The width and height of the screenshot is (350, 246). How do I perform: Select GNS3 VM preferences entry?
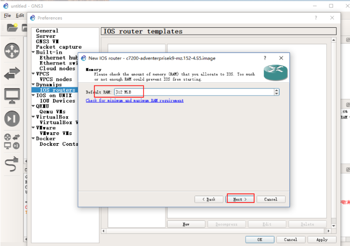click(47, 41)
